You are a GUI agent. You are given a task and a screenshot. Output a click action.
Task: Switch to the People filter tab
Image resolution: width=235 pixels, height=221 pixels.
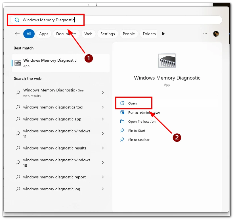(x=129, y=34)
